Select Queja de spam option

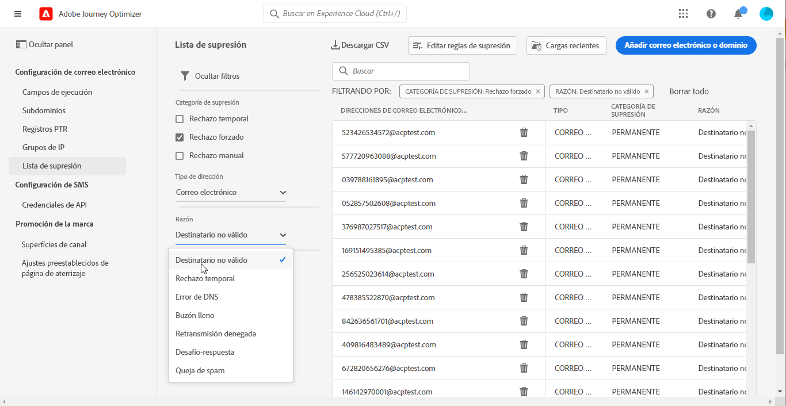pyautogui.click(x=231, y=370)
